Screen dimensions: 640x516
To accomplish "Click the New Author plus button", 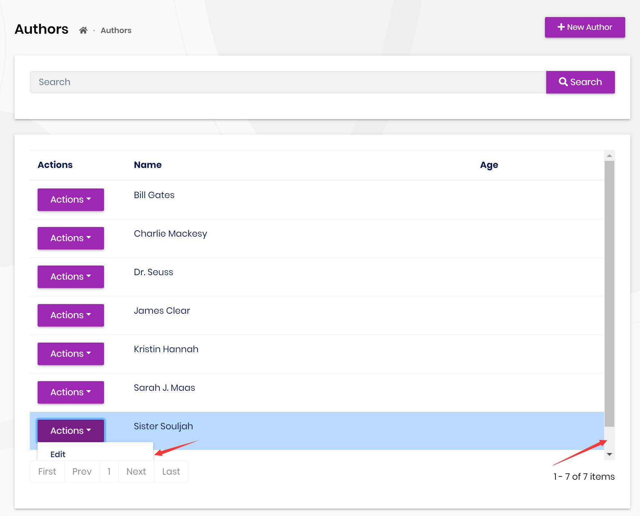I will 584,27.
